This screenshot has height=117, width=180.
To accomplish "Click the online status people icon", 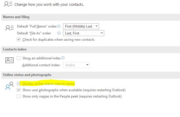I will pos(10,86).
